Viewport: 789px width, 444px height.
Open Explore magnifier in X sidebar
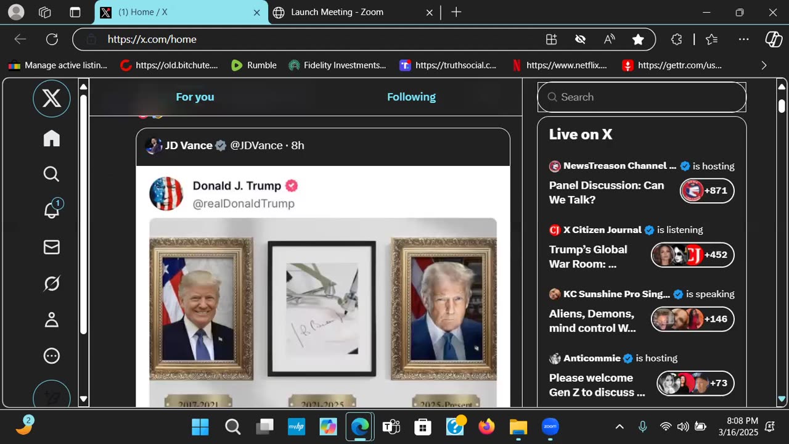point(52,175)
